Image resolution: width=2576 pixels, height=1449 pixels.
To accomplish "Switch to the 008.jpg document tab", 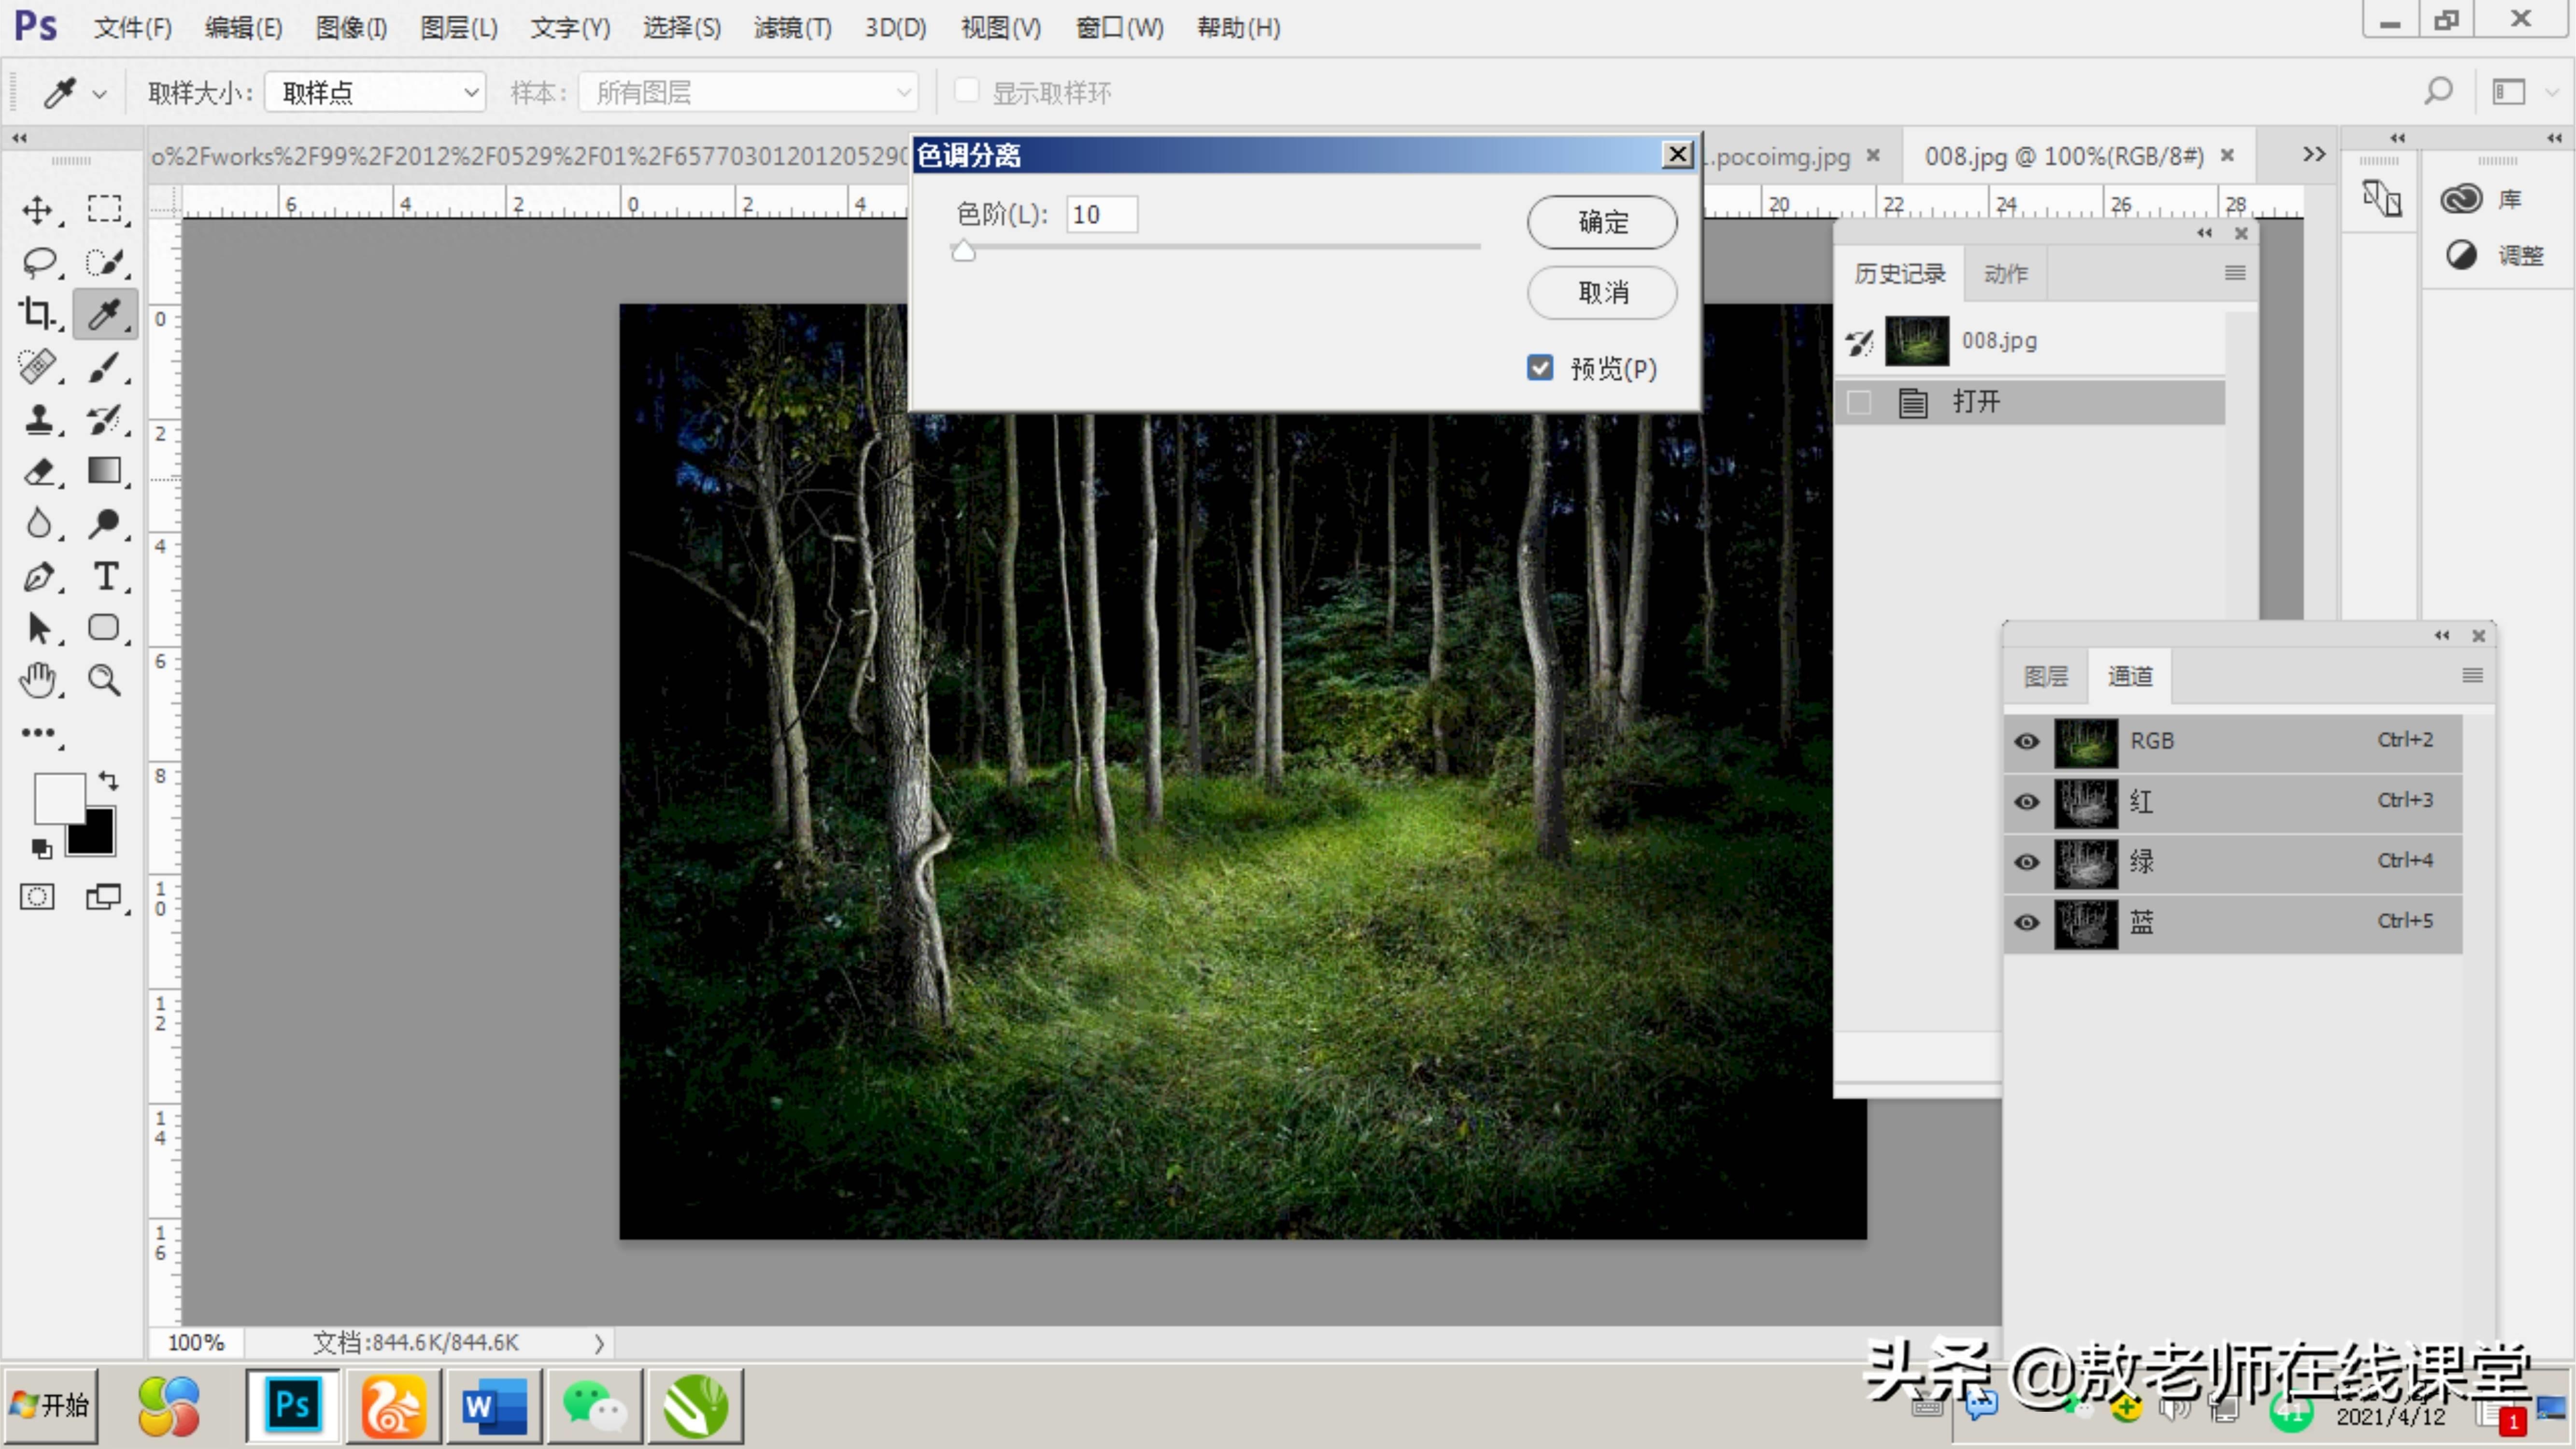I will [x=2065, y=156].
